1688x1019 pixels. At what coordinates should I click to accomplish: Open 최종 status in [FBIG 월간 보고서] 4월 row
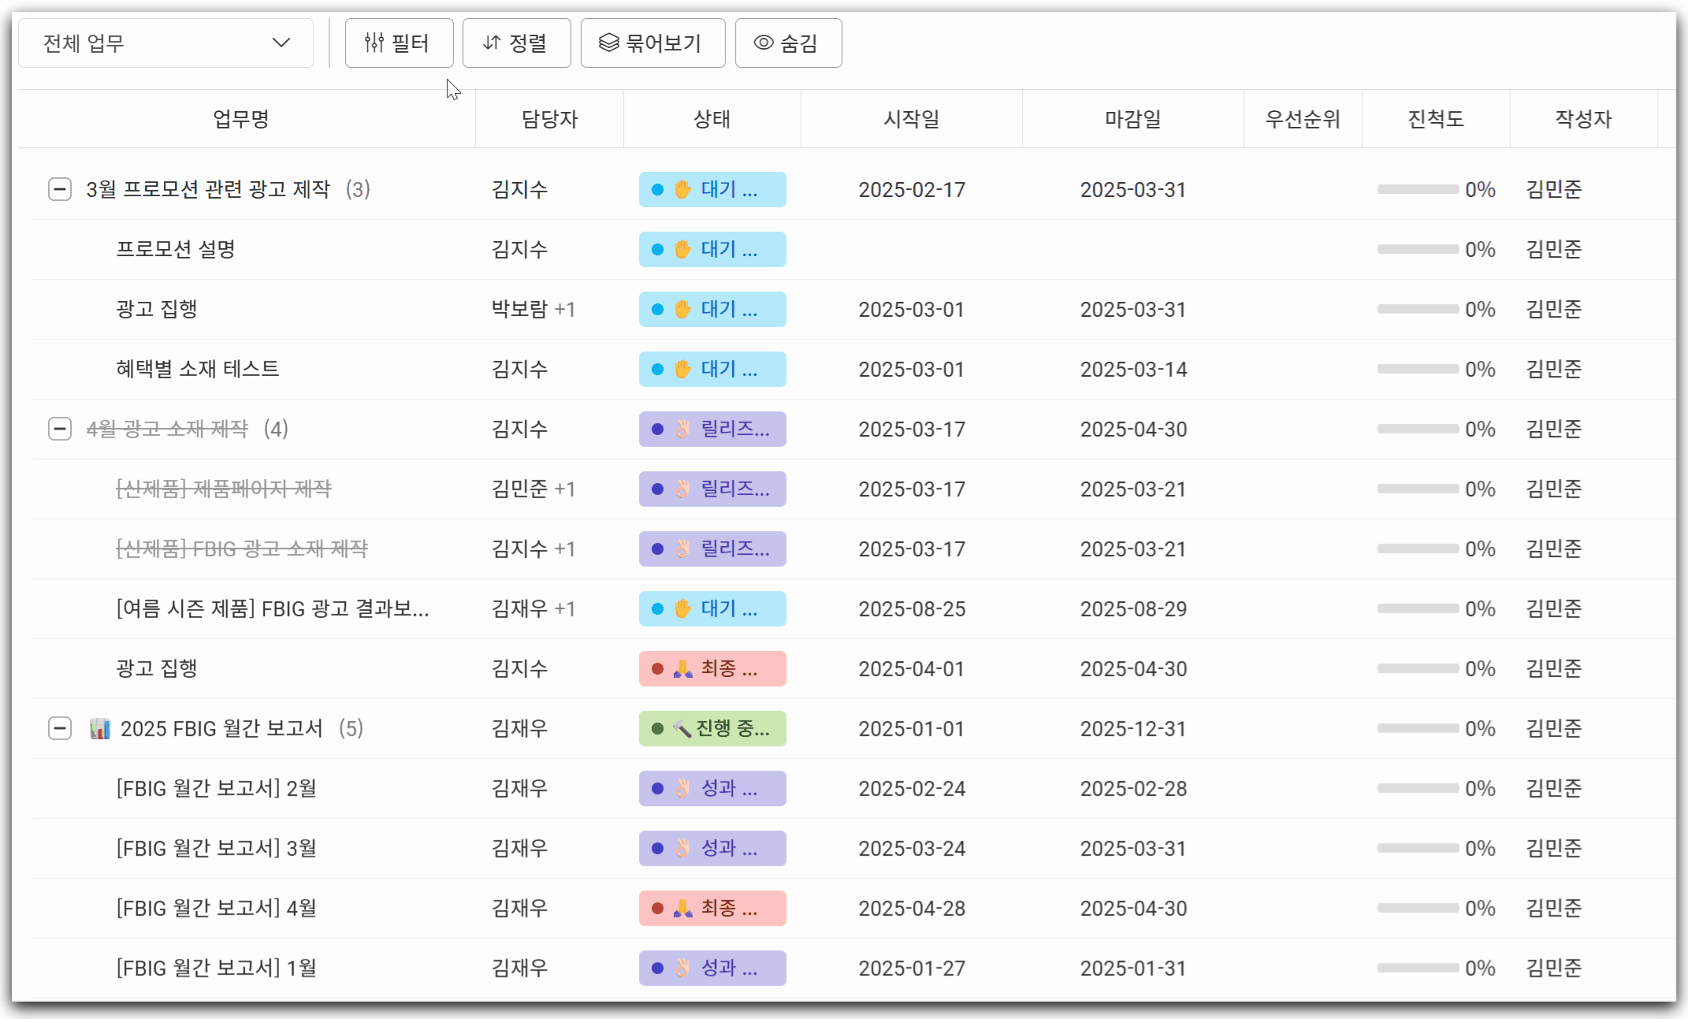click(712, 908)
